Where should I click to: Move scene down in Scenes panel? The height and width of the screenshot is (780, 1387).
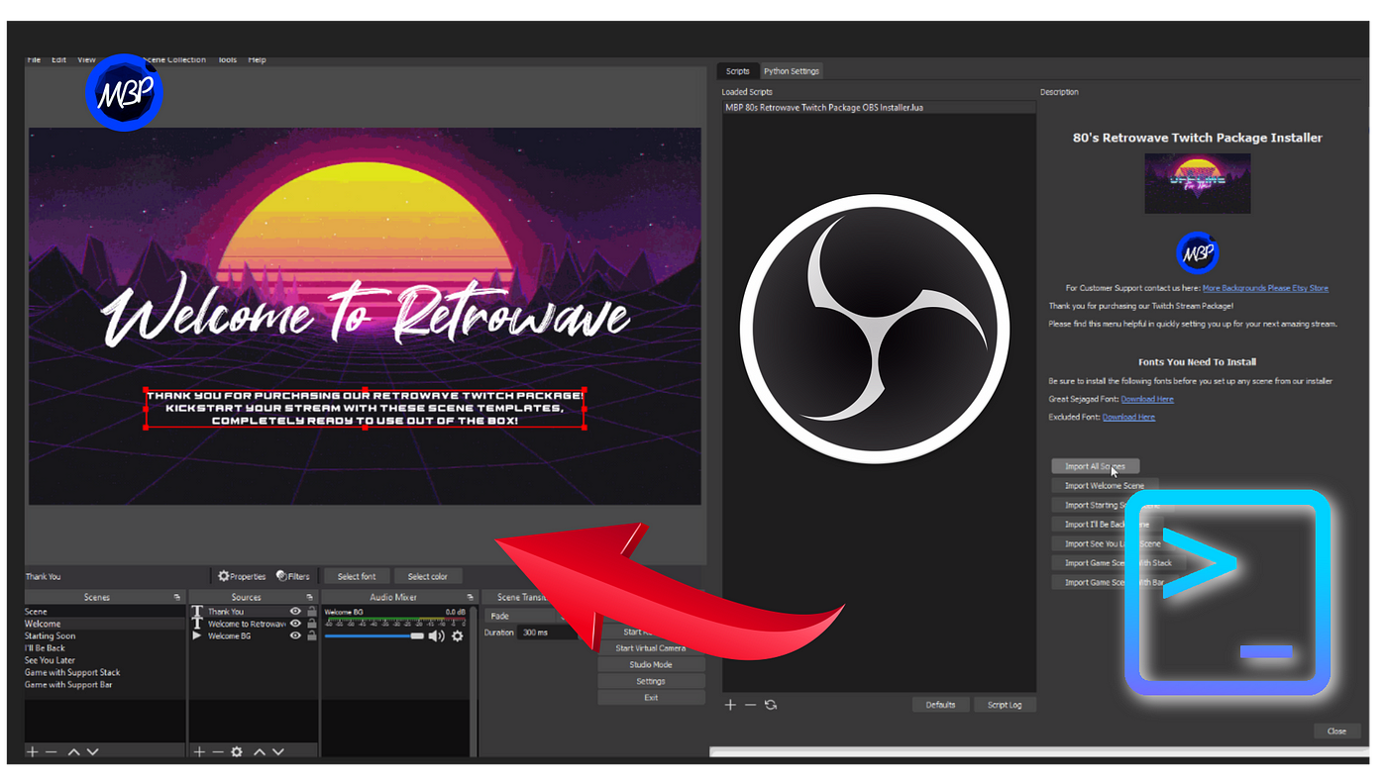(92, 752)
